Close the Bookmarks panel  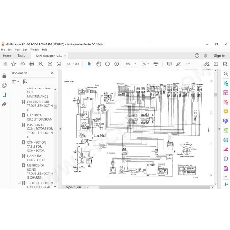tap(52, 73)
